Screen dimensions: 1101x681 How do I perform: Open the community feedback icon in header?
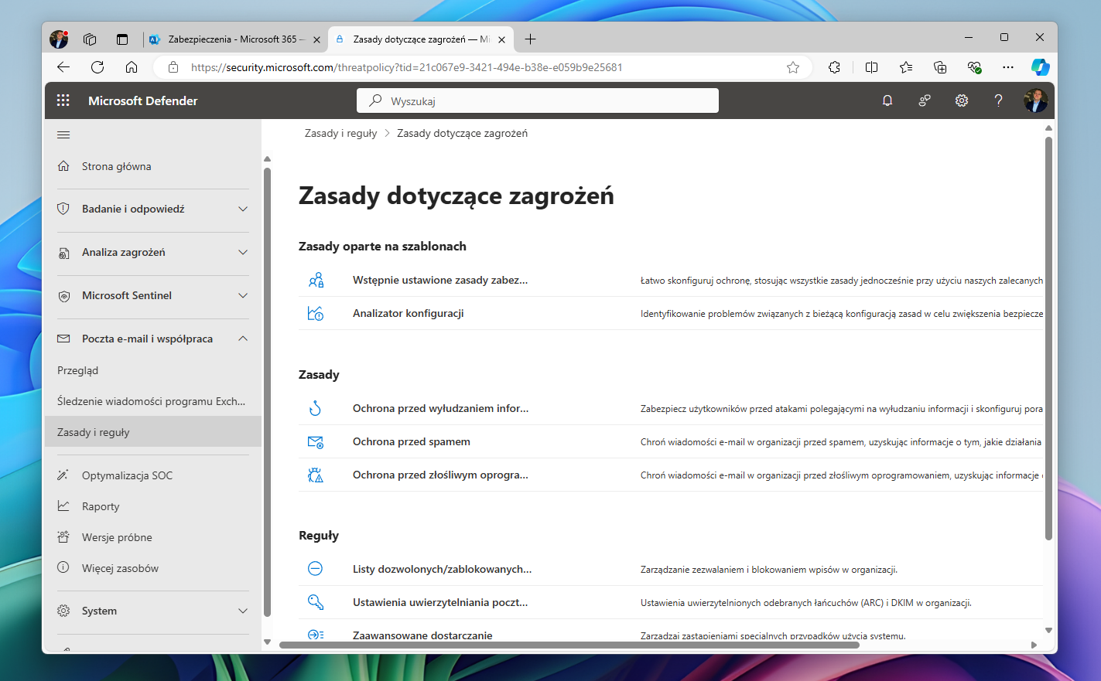click(x=925, y=100)
